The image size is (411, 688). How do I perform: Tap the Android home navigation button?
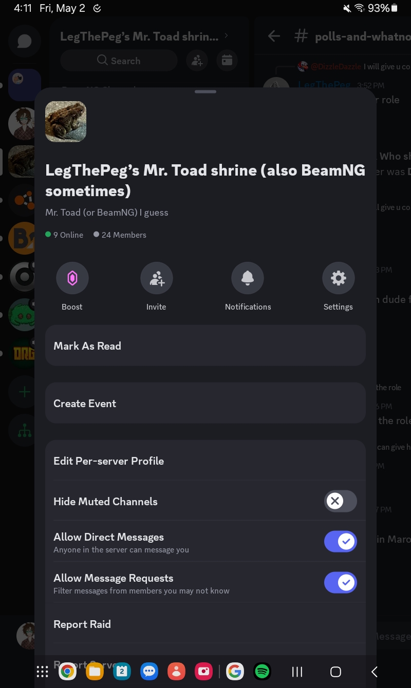click(x=335, y=672)
